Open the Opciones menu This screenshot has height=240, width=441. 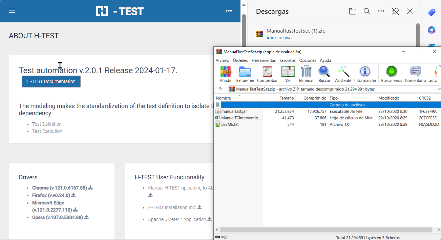pos(308,60)
